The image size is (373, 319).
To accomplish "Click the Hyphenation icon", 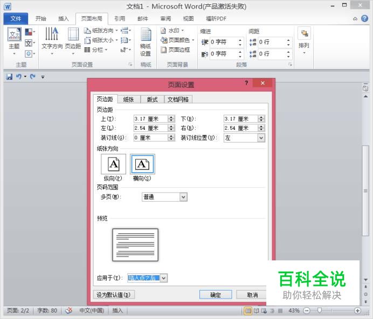I will point(126,50).
